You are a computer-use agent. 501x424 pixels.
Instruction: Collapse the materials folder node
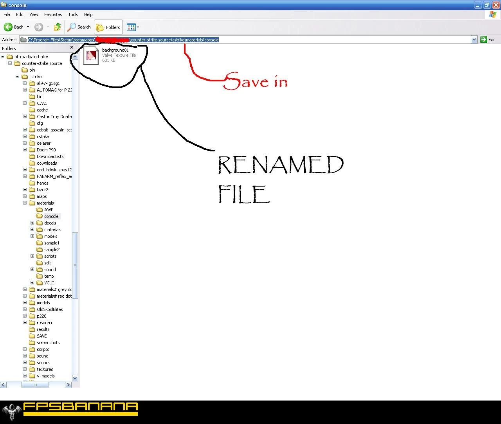pyautogui.click(x=25, y=203)
